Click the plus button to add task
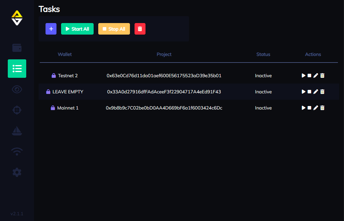Screen dimensions: 344x221 point(51,29)
